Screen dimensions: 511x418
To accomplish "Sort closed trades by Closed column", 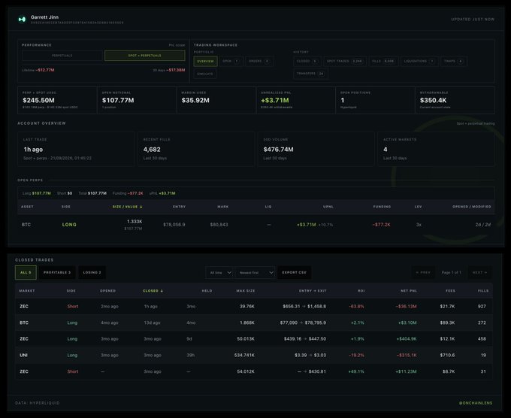I will pos(153,291).
